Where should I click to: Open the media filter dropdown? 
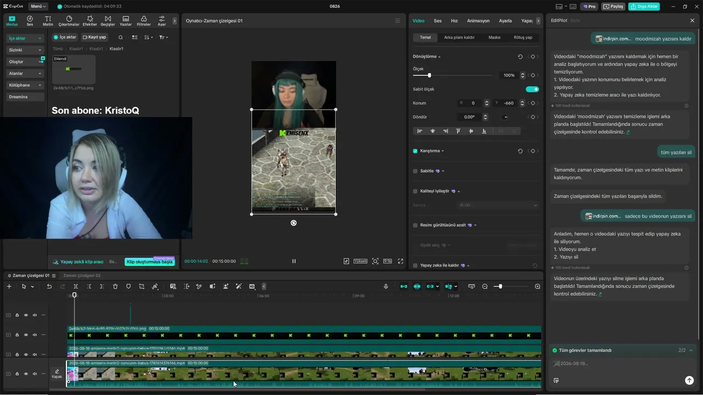pos(164,37)
